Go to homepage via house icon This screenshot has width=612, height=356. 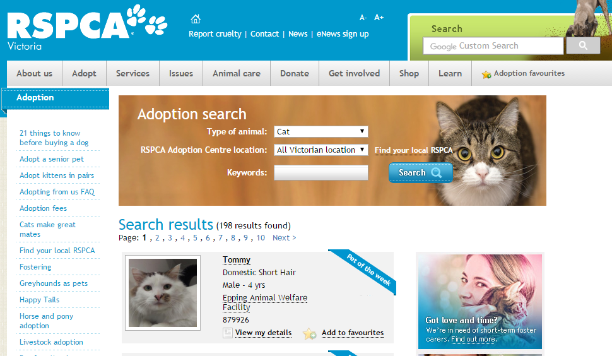point(196,19)
